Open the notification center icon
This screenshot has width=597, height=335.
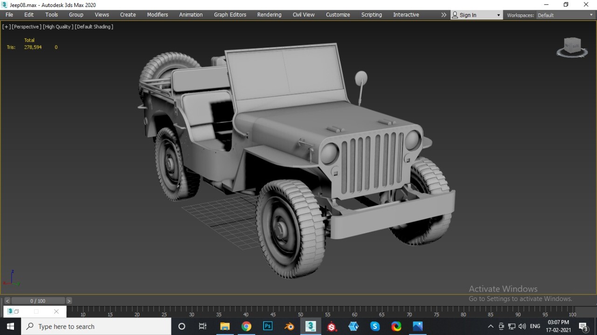(583, 327)
